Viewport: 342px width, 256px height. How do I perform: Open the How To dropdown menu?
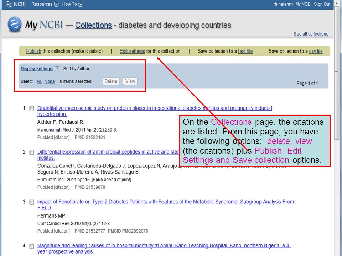[72, 4]
